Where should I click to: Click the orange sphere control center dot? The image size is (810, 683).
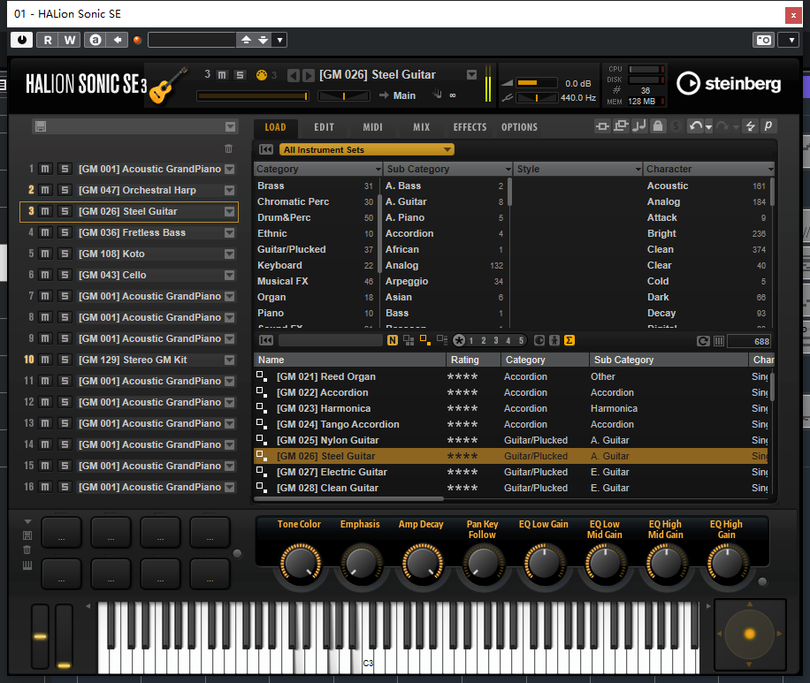point(750,634)
